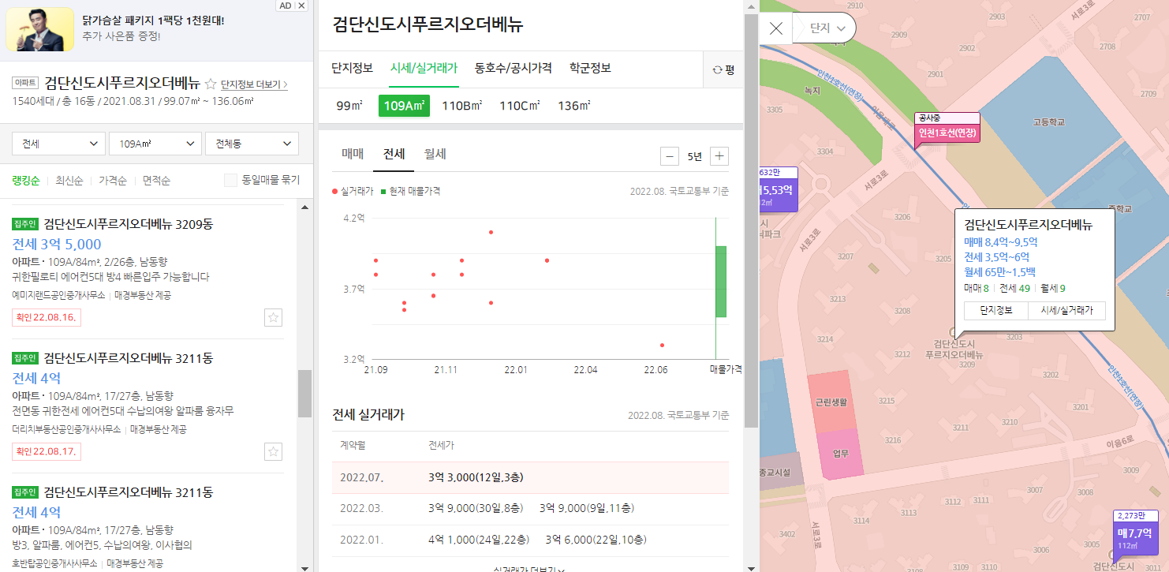Sort listings by 최신순
Image resolution: width=1169 pixels, height=572 pixels.
(x=69, y=181)
